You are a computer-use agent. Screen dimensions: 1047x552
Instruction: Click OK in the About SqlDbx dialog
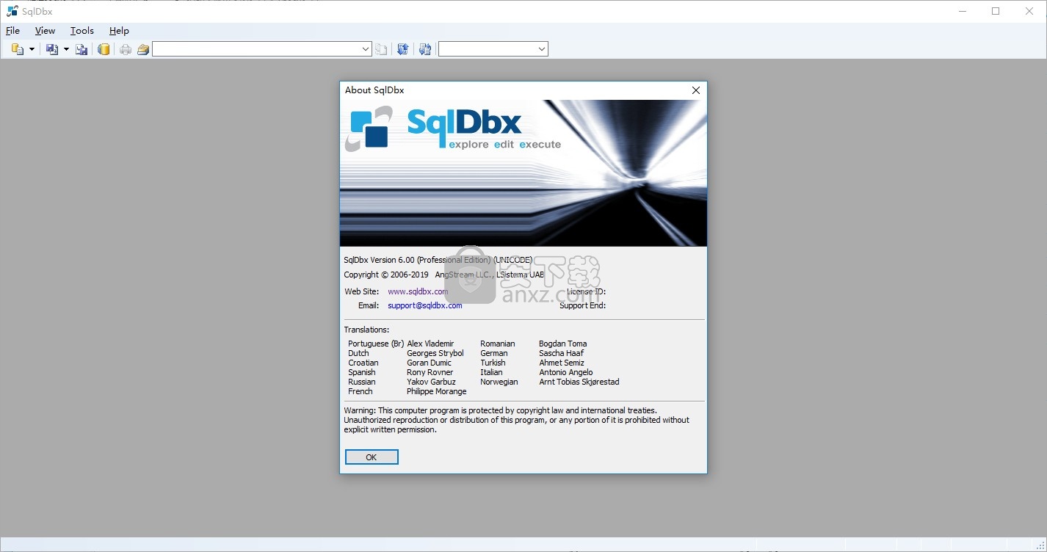372,457
